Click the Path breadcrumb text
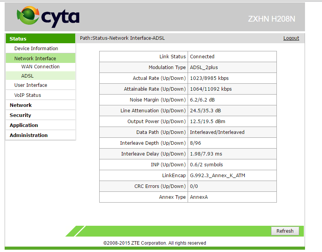322x252 pixels. click(x=122, y=38)
